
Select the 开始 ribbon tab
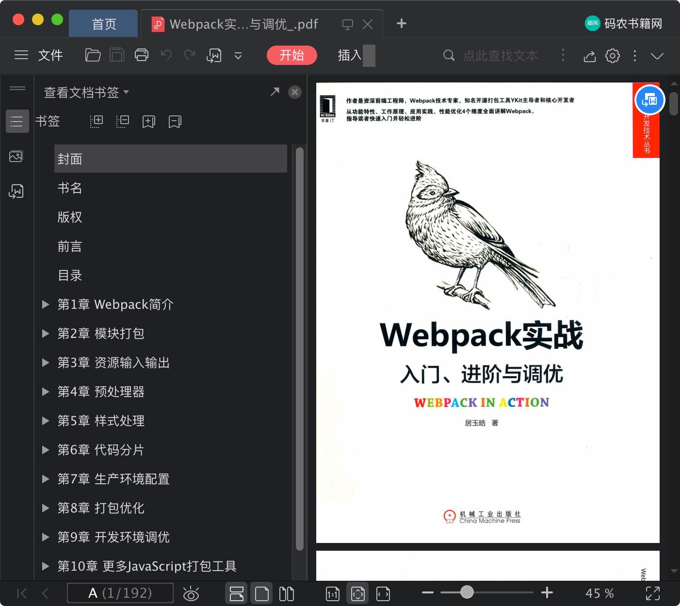(x=291, y=55)
